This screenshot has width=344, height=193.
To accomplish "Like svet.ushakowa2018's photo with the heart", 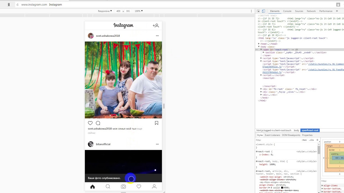I will click(x=90, y=123).
